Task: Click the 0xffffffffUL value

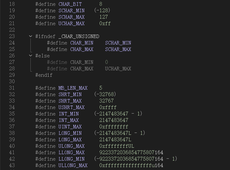Action: (116, 146)
